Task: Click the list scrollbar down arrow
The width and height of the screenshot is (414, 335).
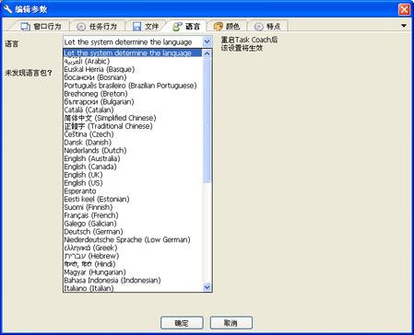Action: pyautogui.click(x=207, y=287)
